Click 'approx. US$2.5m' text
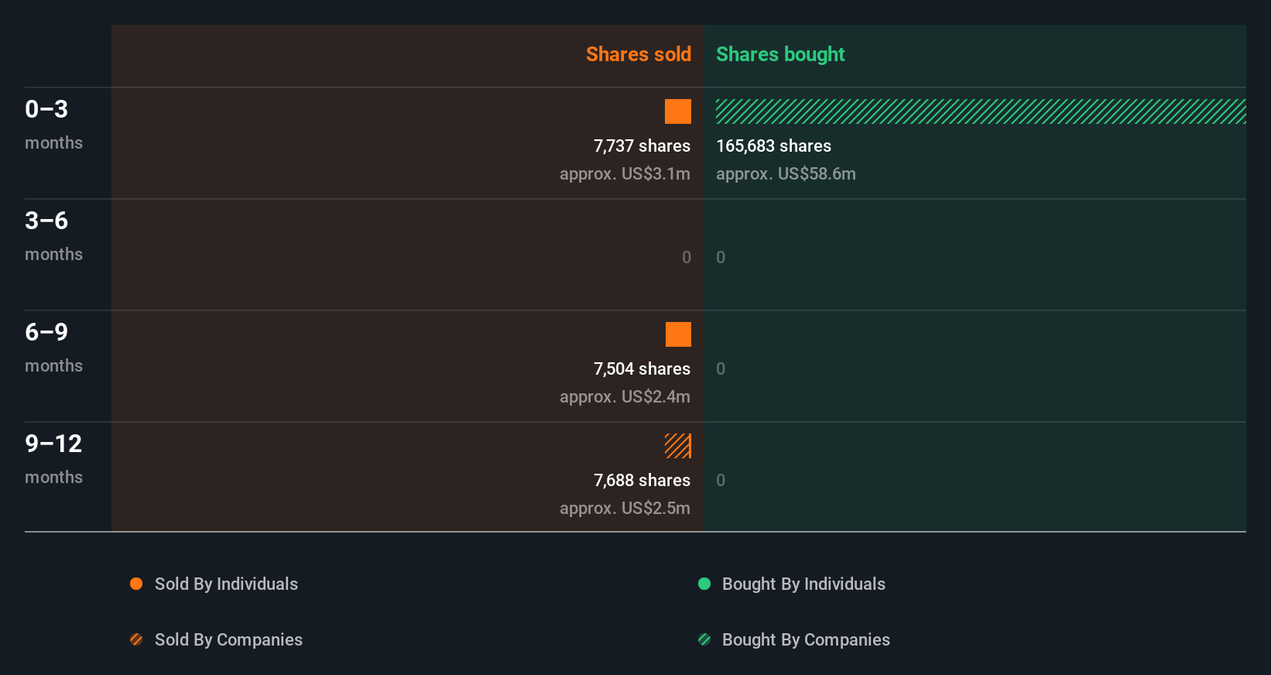This screenshot has width=1271, height=675. [x=625, y=508]
